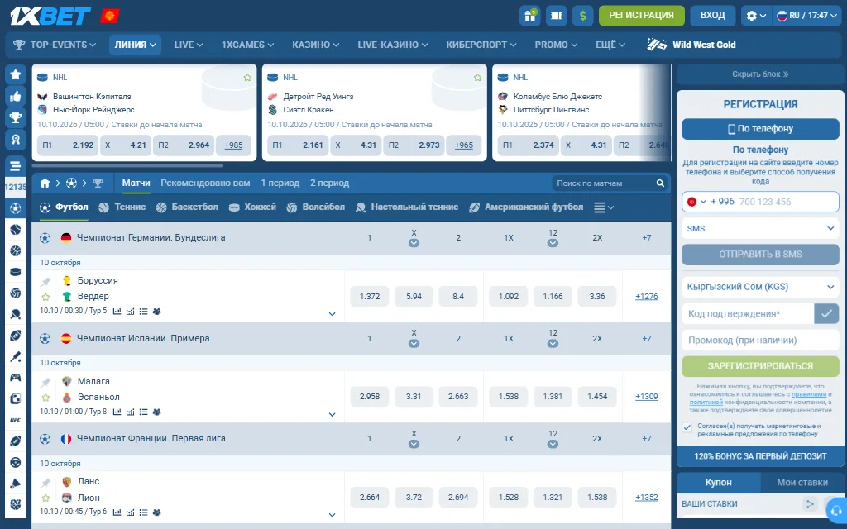
Task: Open the Wild West Gold promo
Action: tap(692, 45)
